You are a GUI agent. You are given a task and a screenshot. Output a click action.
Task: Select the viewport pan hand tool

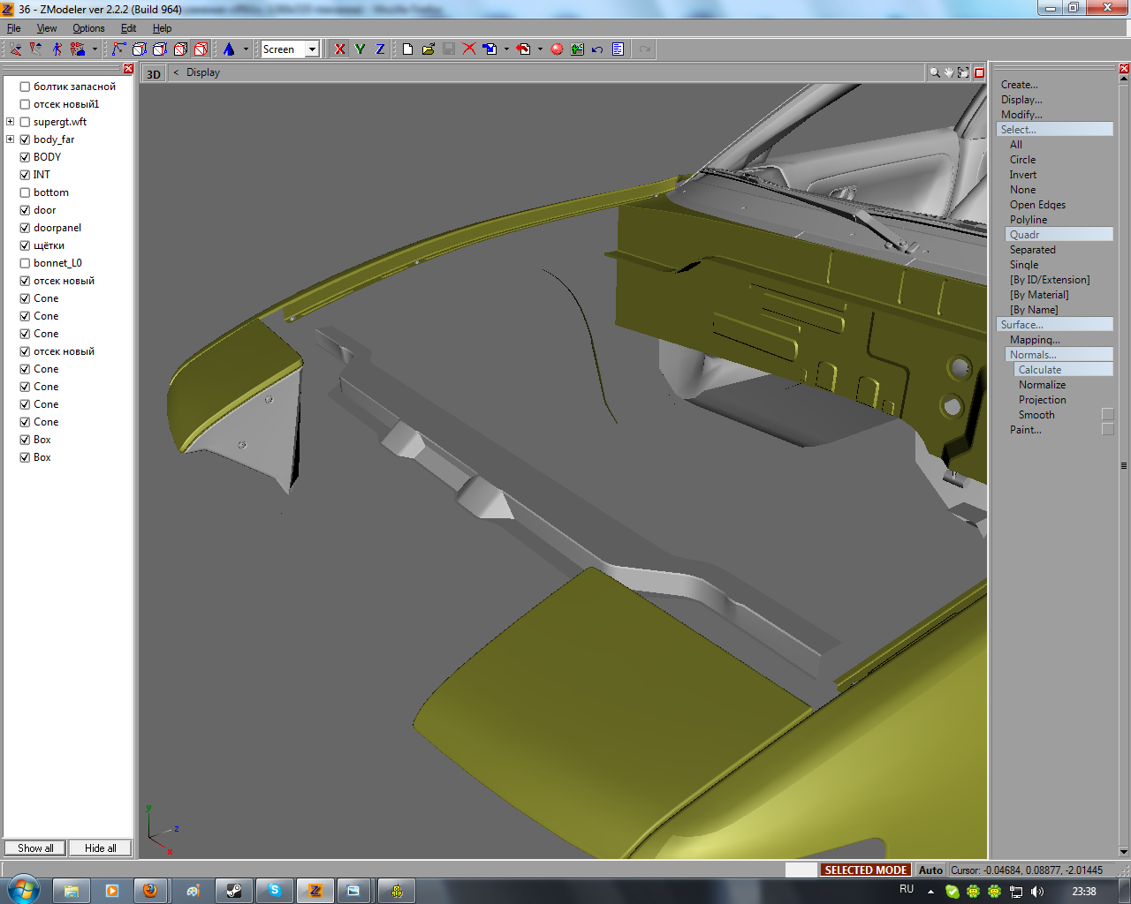tap(949, 72)
